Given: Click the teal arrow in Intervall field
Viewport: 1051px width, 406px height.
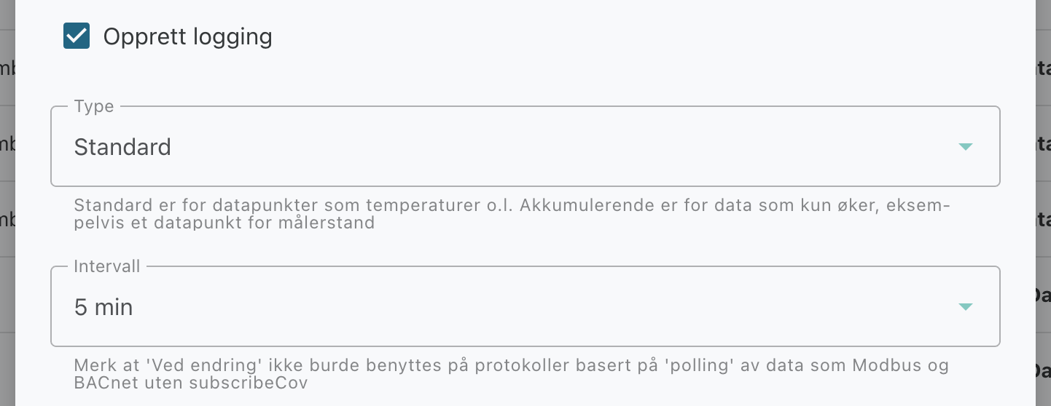Looking at the screenshot, I should (965, 307).
